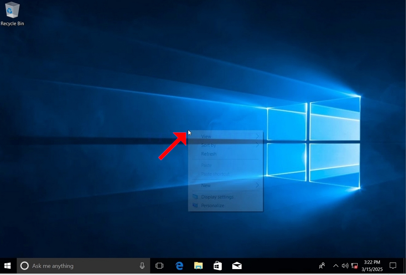The height and width of the screenshot is (275, 406).
Task: Open the clock showing 3:22 PM
Action: click(x=372, y=266)
